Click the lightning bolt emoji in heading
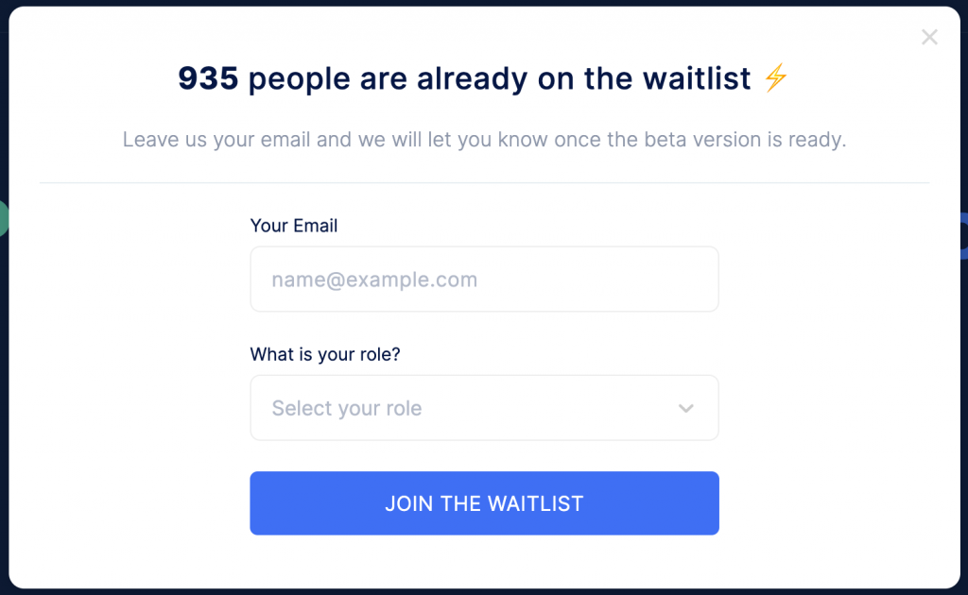Screen dimensions: 968x595 point(775,77)
